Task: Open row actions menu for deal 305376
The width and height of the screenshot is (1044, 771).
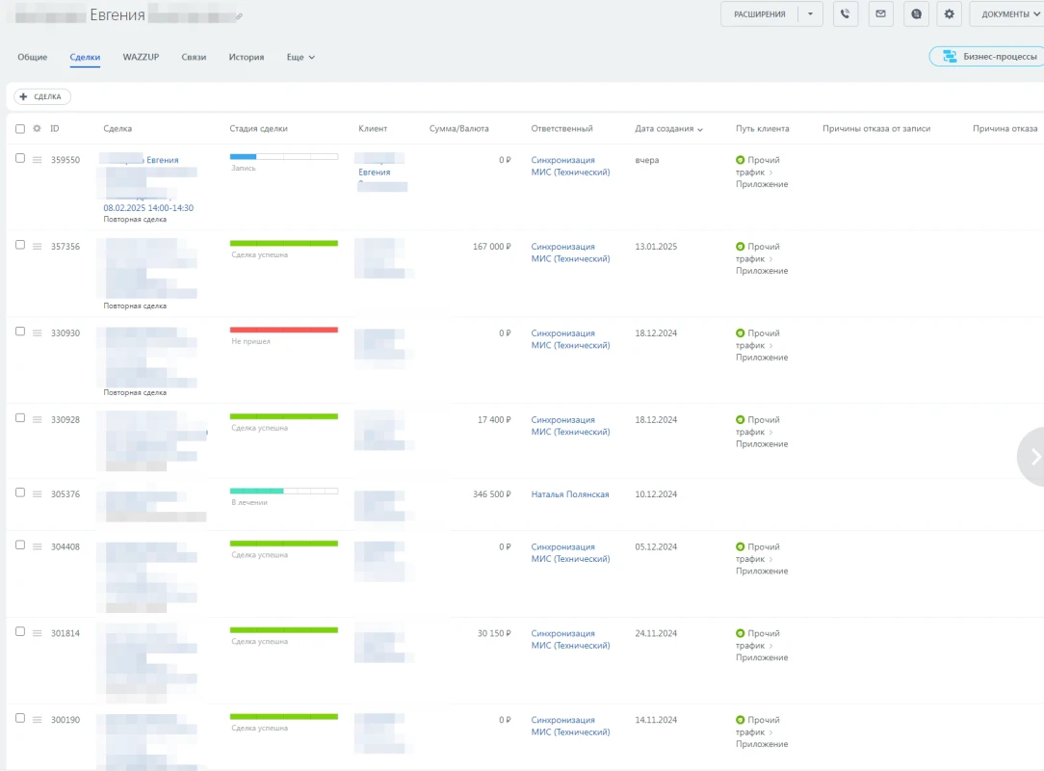Action: click(38, 494)
